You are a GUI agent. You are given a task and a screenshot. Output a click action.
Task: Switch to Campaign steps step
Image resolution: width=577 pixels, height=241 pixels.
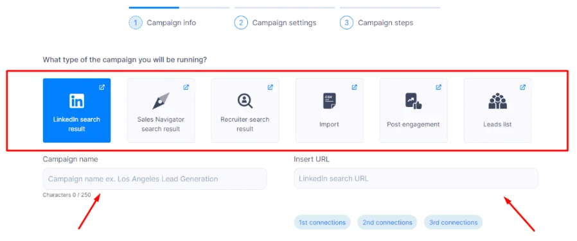point(377,22)
